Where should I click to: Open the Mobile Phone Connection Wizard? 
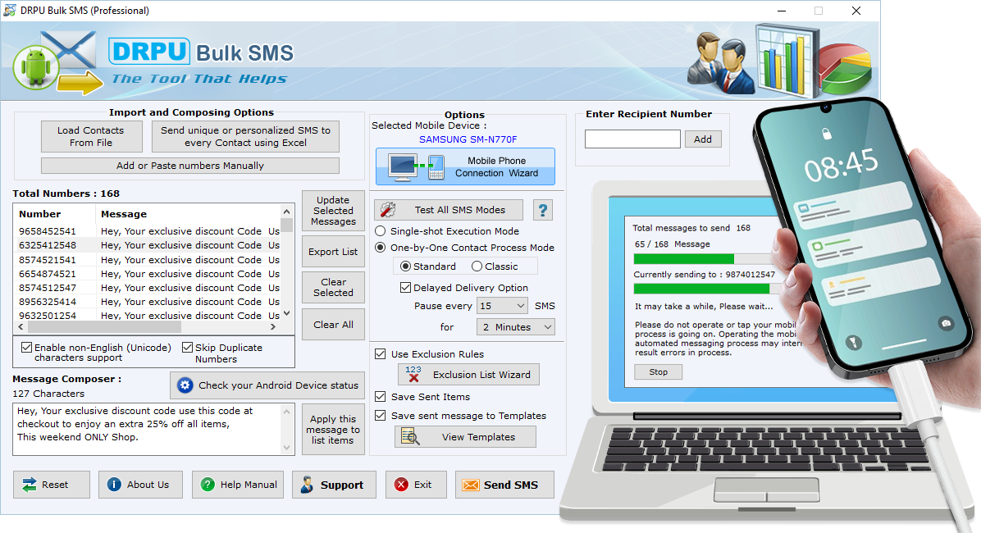coord(465,167)
